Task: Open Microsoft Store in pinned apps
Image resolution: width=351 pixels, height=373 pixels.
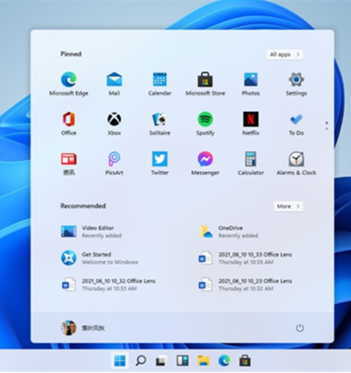Action: [206, 84]
